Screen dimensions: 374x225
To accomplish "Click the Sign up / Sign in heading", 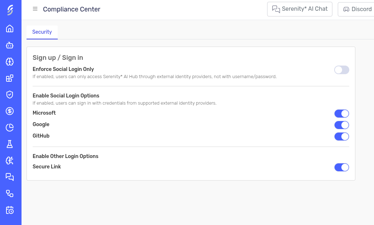I will pyautogui.click(x=58, y=58).
